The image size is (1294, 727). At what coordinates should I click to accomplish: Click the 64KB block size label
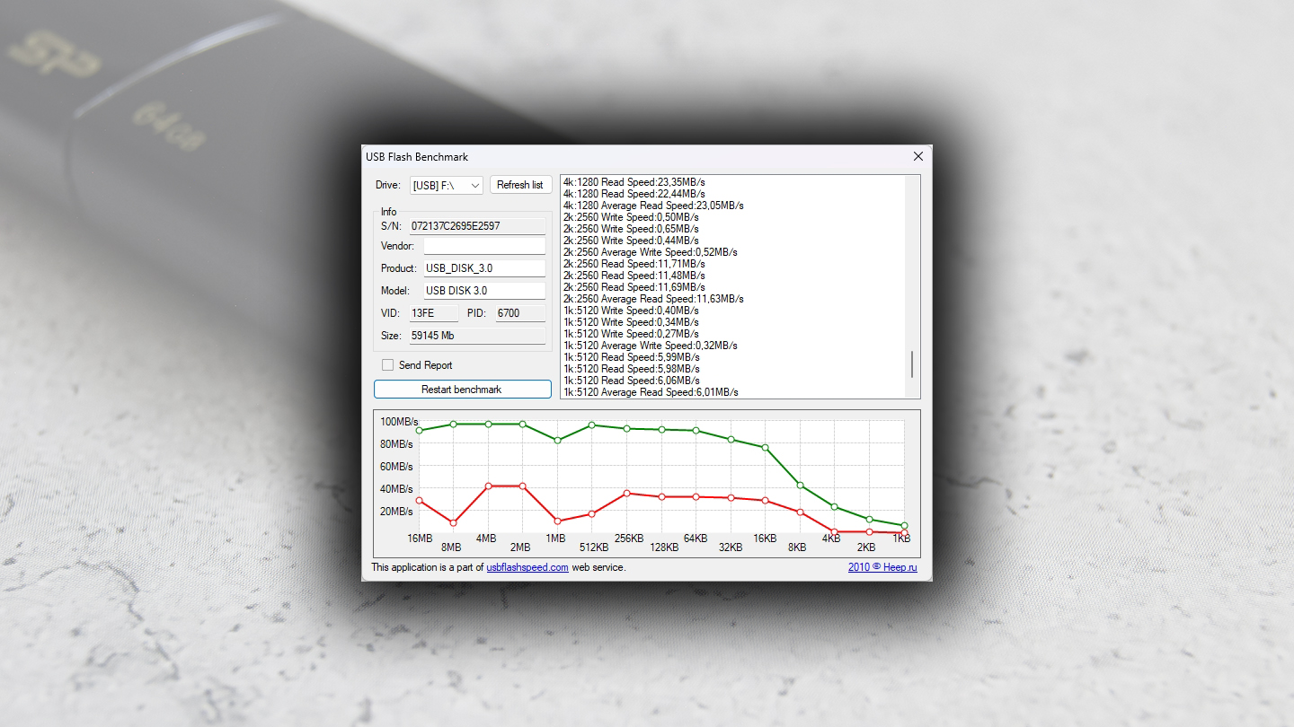point(696,539)
